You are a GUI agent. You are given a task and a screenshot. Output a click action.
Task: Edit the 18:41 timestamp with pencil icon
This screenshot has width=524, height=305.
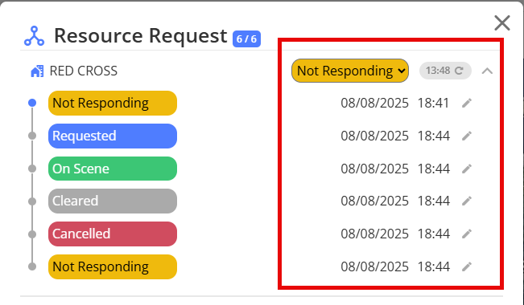click(467, 103)
